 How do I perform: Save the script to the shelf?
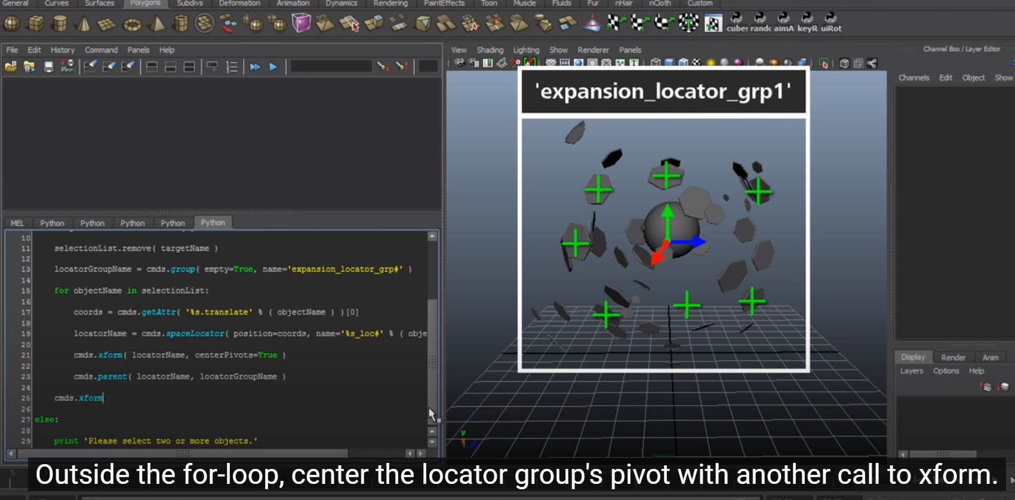(67, 66)
